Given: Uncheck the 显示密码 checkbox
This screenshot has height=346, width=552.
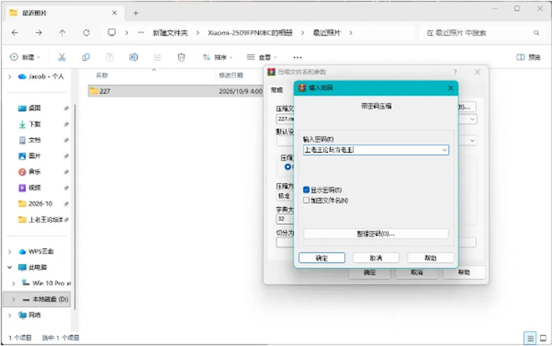Looking at the screenshot, I should 306,190.
